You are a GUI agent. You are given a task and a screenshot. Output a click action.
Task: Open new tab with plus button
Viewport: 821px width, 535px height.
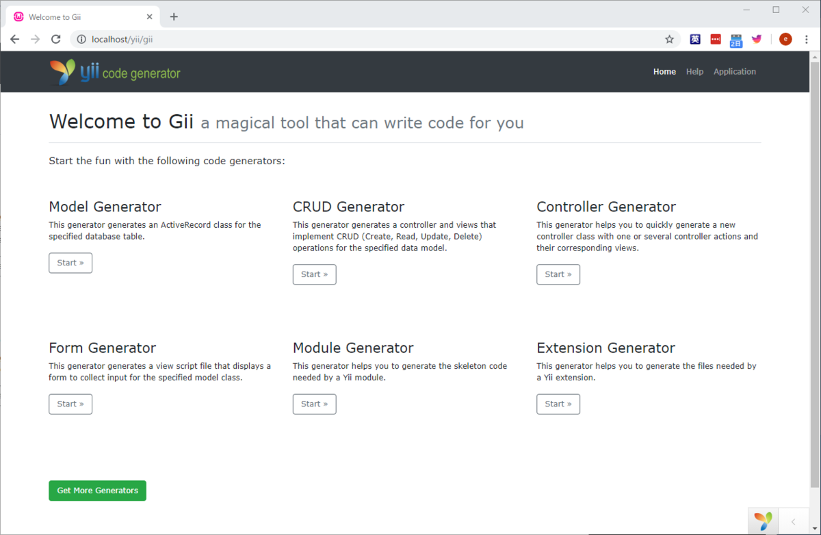pos(174,16)
